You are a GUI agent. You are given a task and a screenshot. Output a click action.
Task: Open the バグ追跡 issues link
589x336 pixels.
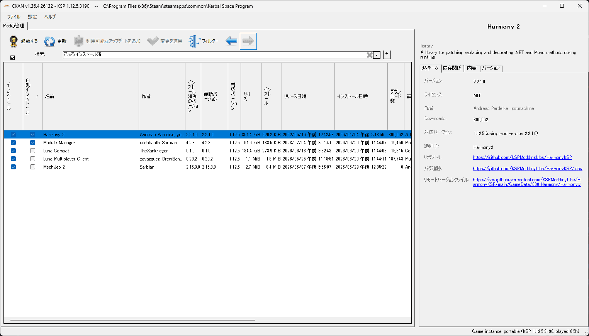528,169
